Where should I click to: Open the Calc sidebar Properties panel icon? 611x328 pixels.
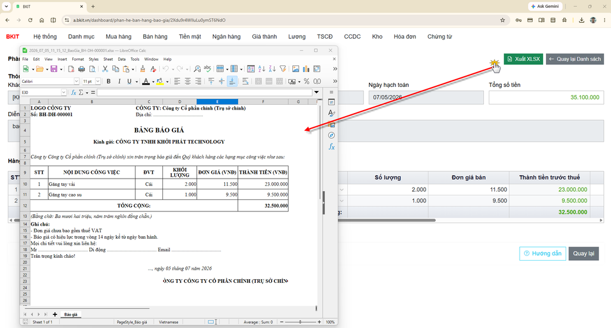(x=331, y=102)
